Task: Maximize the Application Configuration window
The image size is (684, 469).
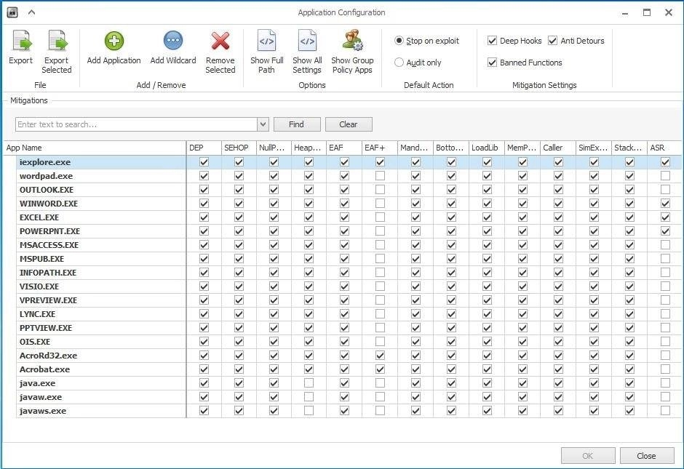Action: [647, 12]
